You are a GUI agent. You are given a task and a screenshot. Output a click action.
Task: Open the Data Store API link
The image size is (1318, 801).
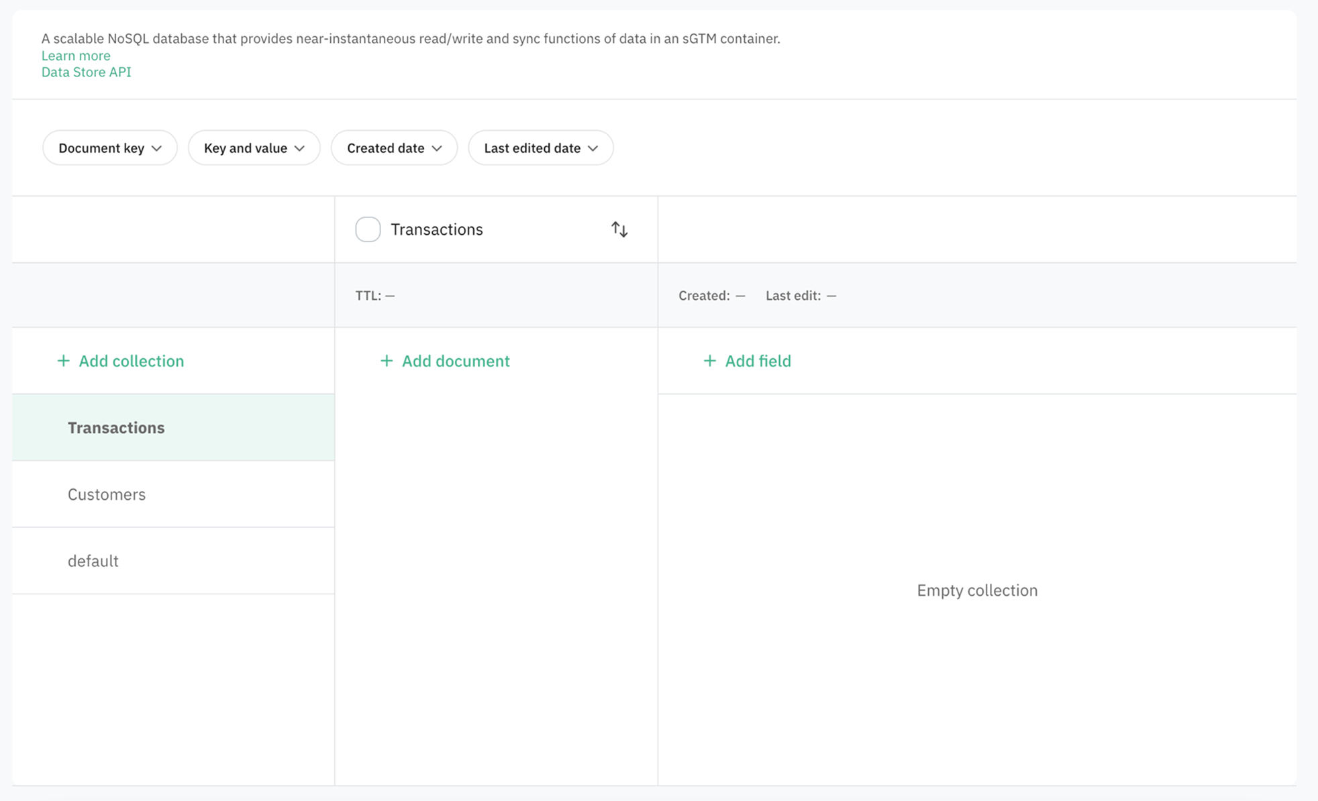click(87, 72)
